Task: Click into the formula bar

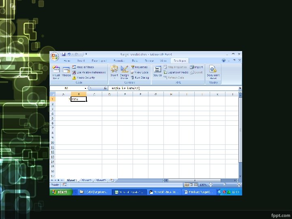Action: pos(173,88)
